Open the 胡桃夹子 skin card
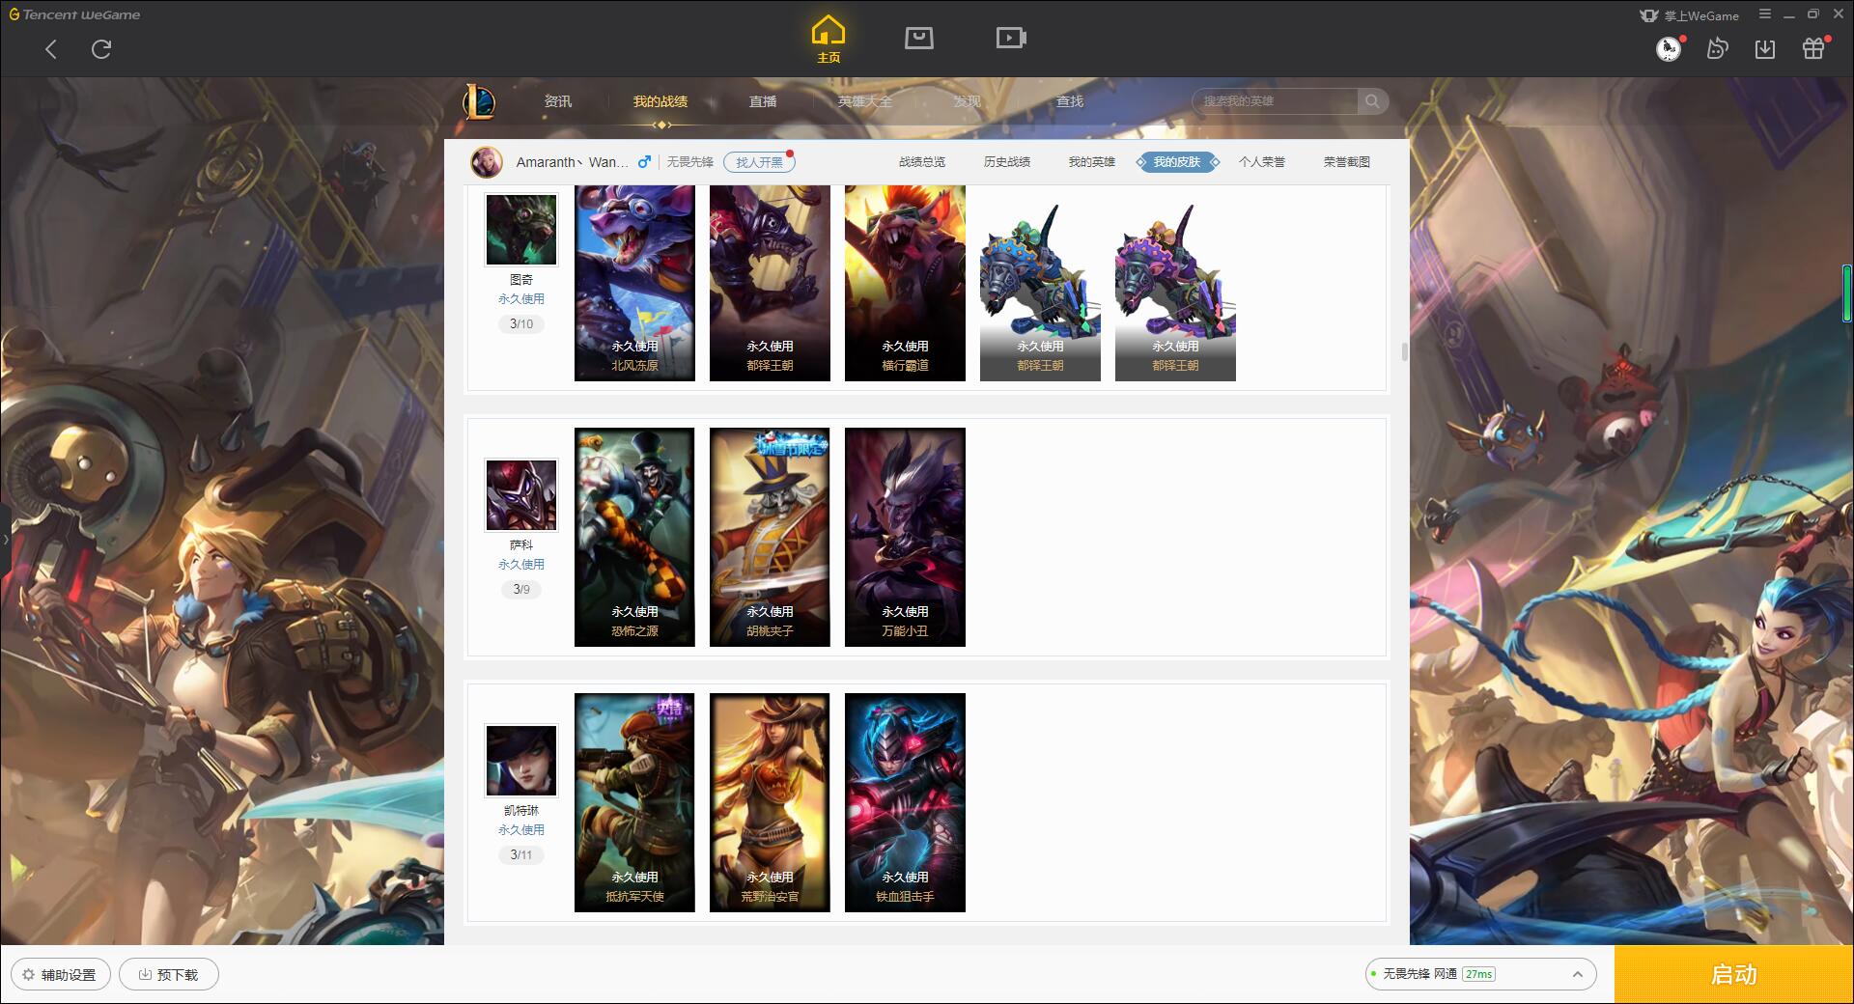Screen dimensions: 1854x1004 pyautogui.click(x=770, y=537)
